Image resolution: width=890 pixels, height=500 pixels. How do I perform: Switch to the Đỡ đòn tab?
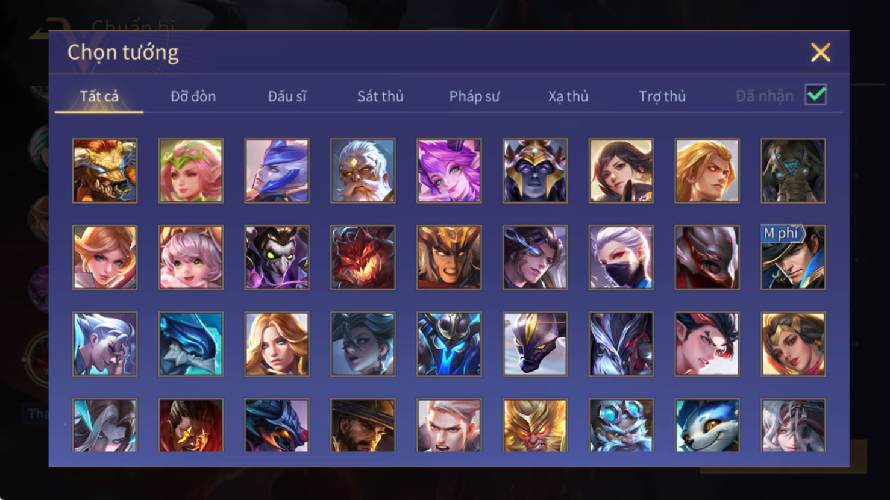[193, 96]
